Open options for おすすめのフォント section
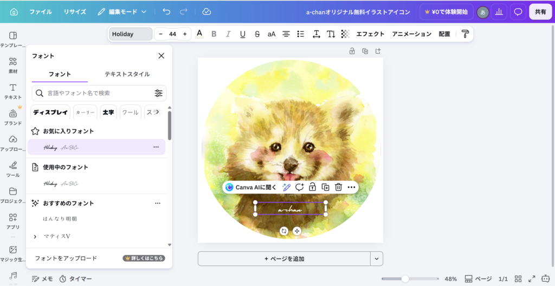Screen dimensions: 555x286 158,203
